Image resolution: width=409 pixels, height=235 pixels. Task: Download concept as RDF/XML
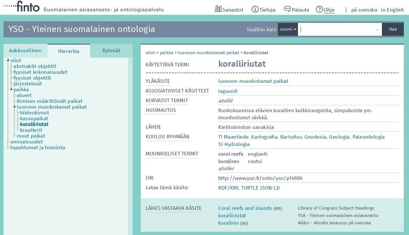(x=229, y=188)
